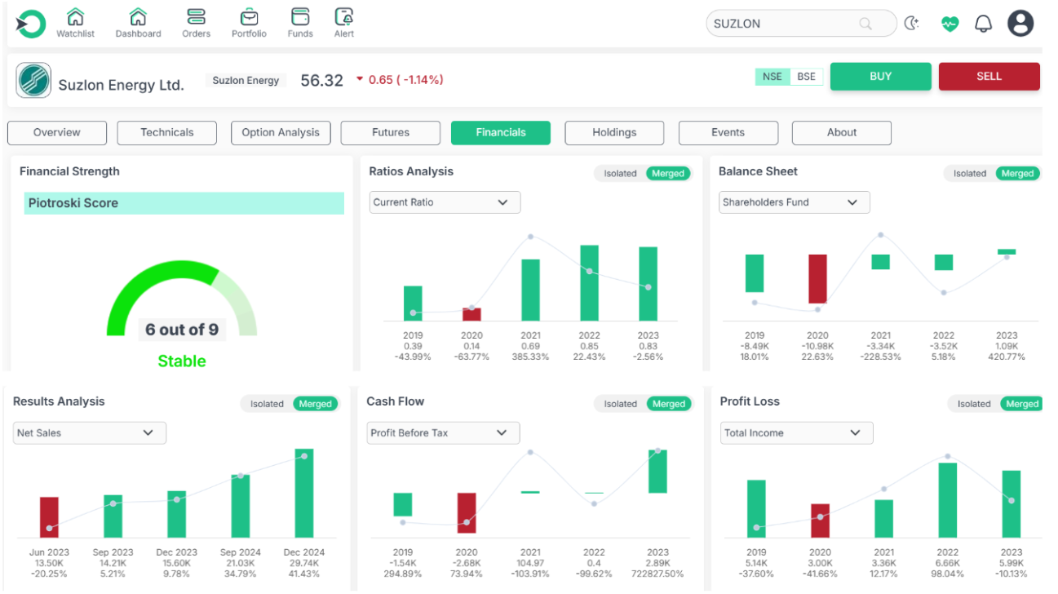The width and height of the screenshot is (1058, 594).
Task: Open the Option Analysis tab
Action: [281, 133]
